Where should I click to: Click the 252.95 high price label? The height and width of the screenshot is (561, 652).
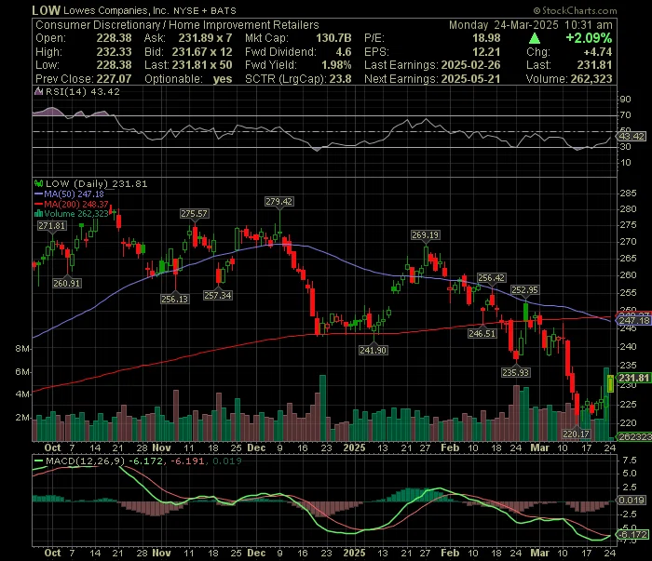click(524, 290)
